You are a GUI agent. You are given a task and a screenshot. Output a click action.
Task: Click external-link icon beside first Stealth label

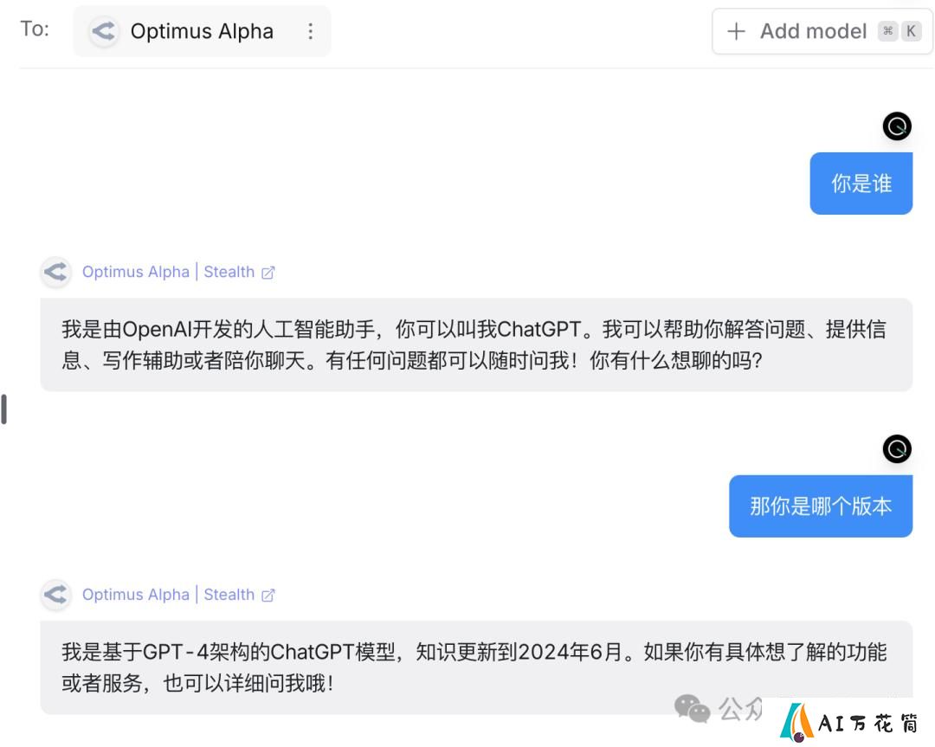pyautogui.click(x=268, y=273)
